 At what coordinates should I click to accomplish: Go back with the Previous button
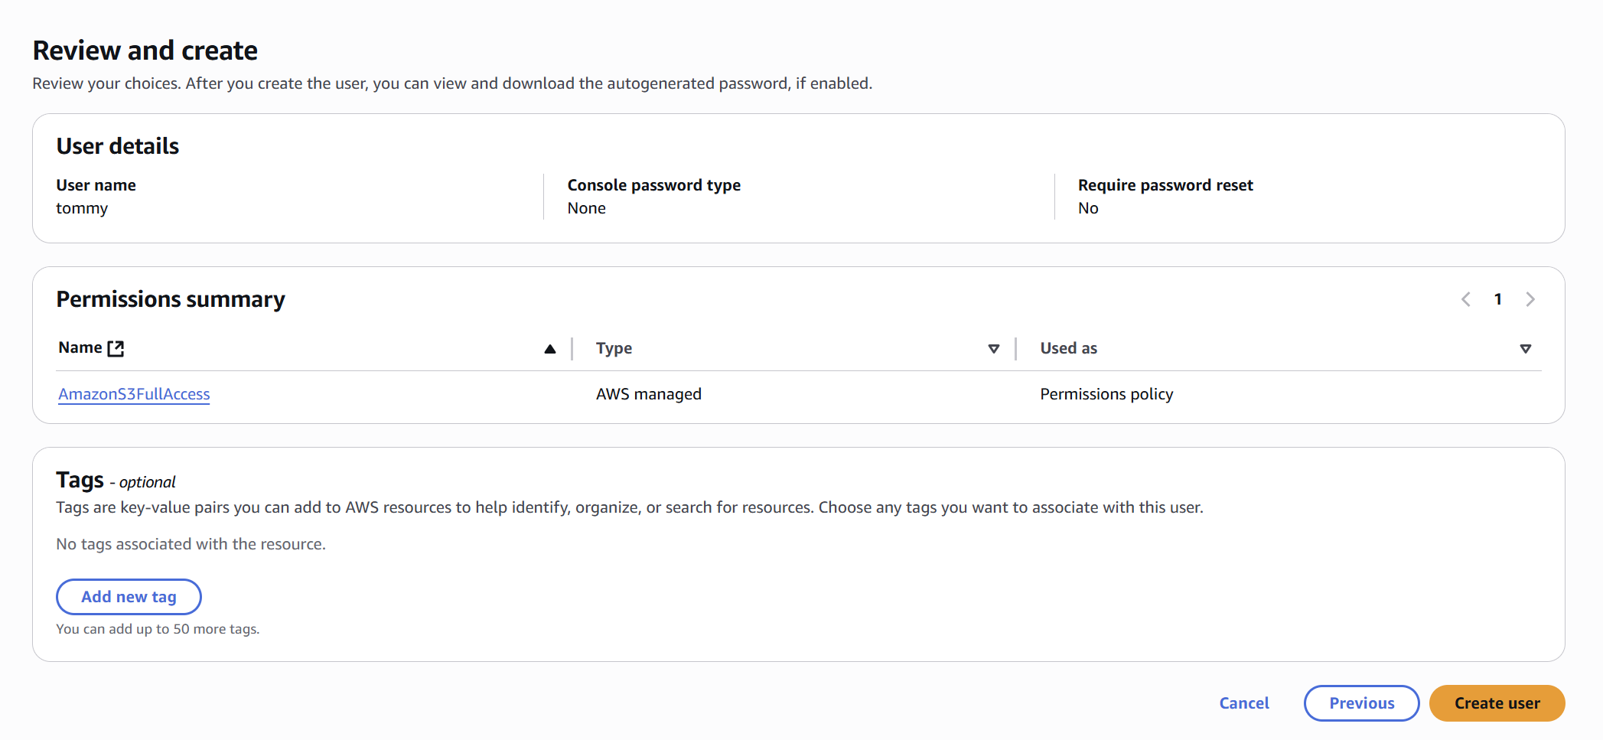click(1361, 703)
